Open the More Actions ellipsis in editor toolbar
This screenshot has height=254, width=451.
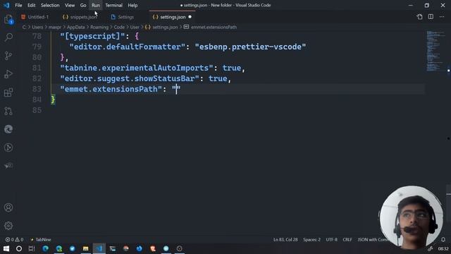point(442,17)
